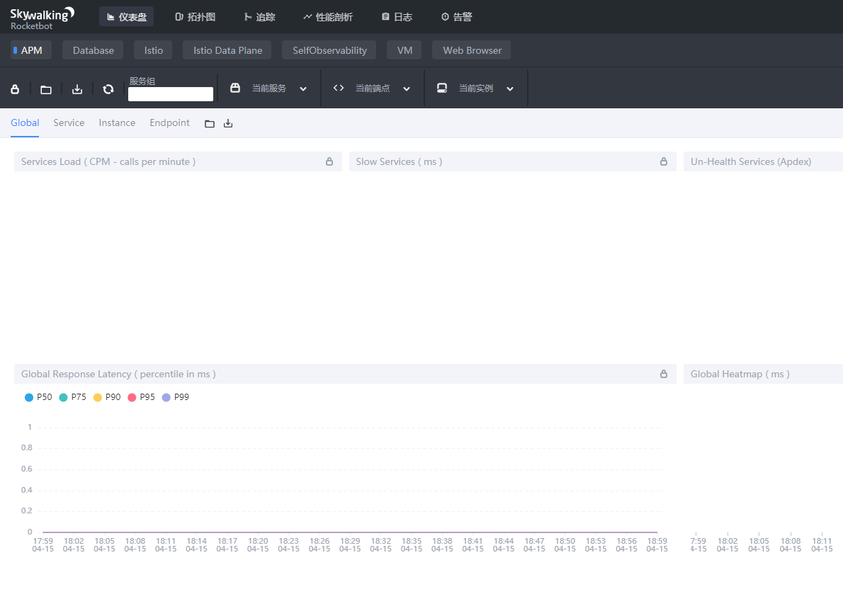
Task: Click the download icon next to Endpoint tab
Action: [x=227, y=122]
